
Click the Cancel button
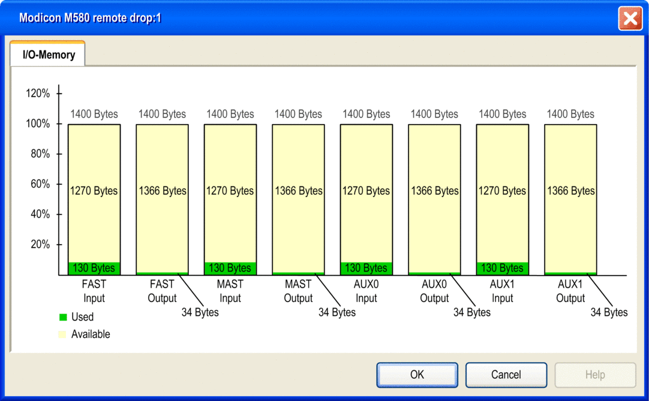[506, 375]
